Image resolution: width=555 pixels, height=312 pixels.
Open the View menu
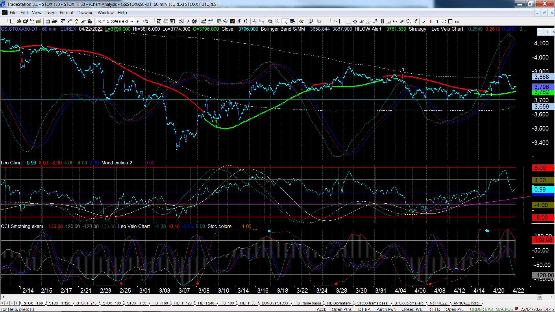point(37,12)
